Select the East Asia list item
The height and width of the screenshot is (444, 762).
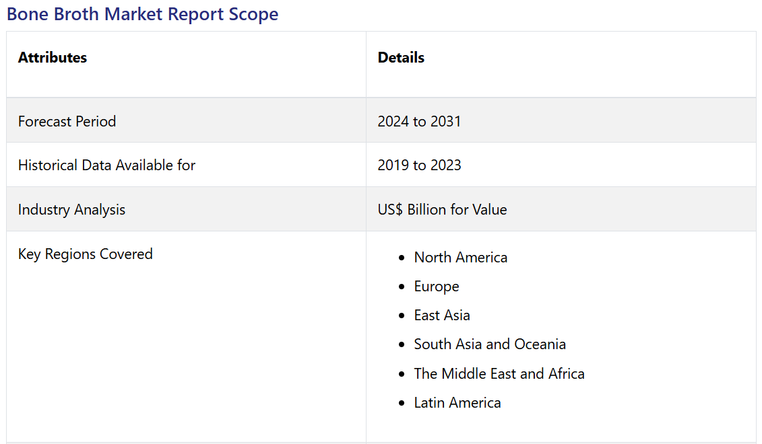tap(442, 315)
